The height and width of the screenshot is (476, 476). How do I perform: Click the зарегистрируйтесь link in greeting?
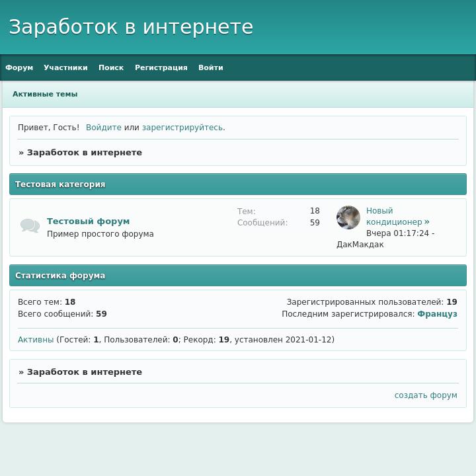click(x=182, y=128)
